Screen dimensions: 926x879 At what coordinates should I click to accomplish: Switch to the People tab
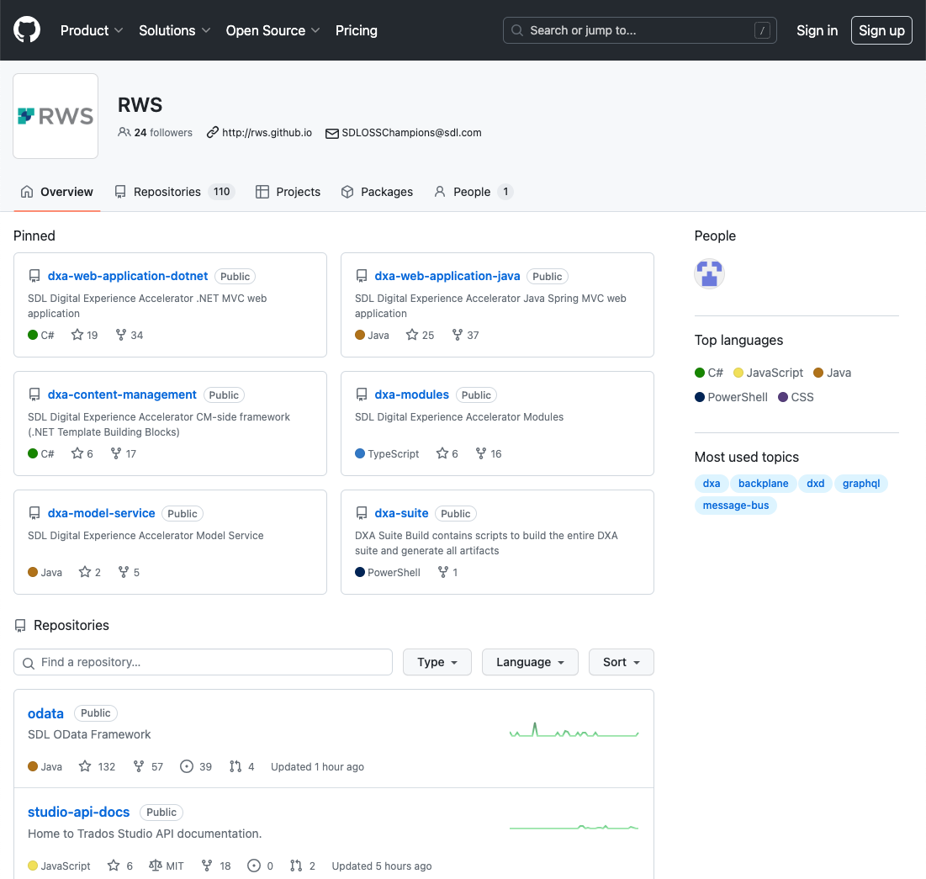[474, 192]
